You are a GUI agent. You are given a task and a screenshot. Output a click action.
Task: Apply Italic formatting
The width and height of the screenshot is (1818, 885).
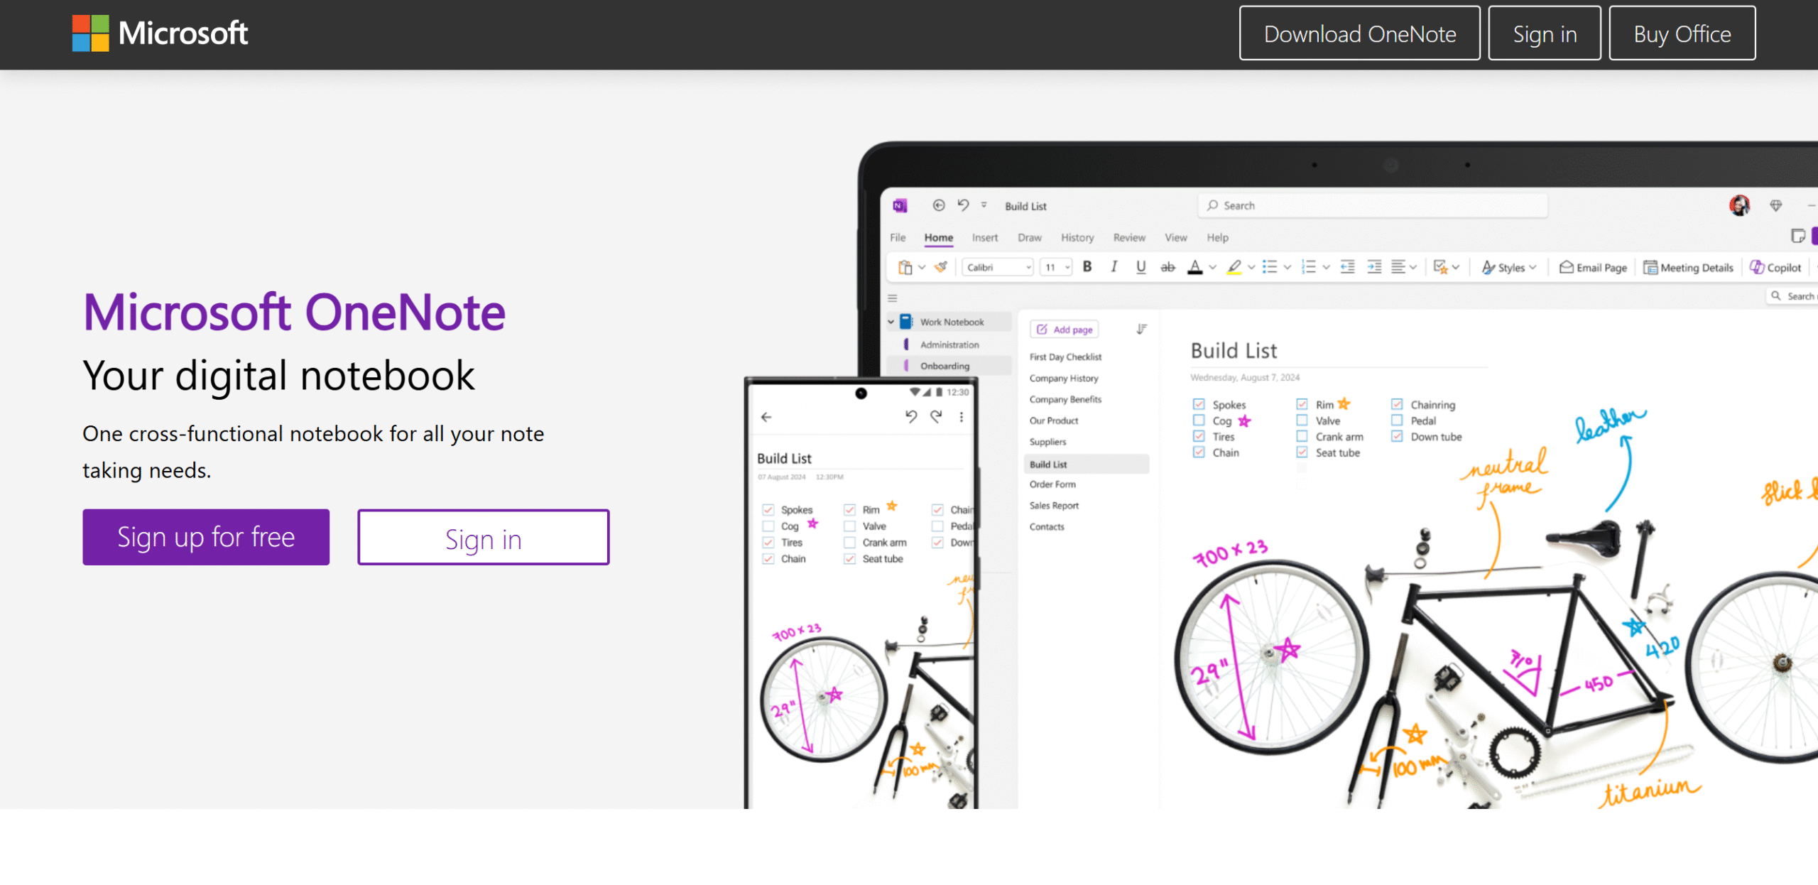coord(1114,266)
